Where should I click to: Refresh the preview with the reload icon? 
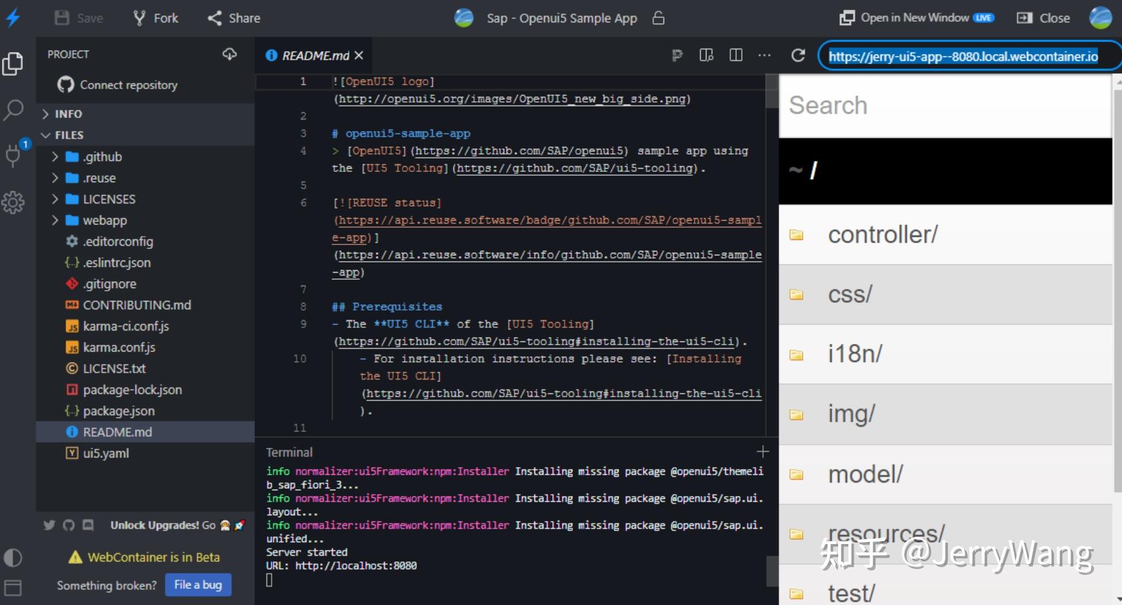click(x=798, y=56)
